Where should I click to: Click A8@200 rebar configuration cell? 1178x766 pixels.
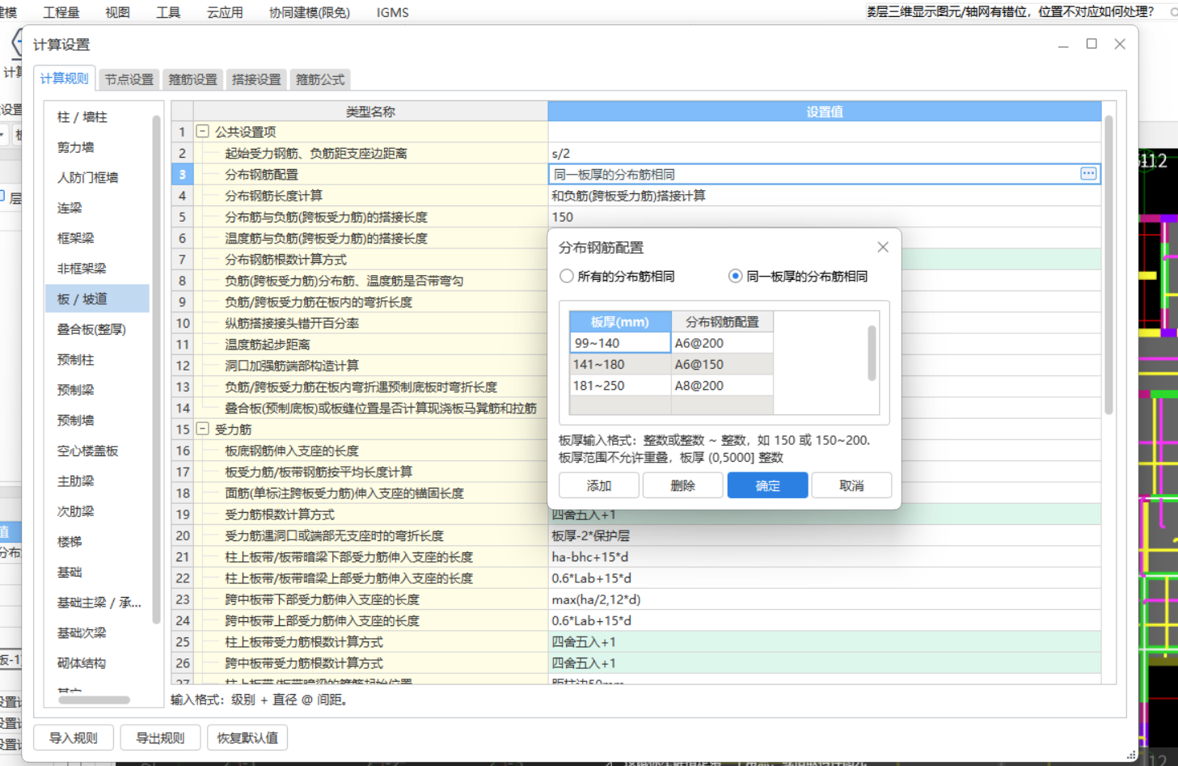pos(722,386)
